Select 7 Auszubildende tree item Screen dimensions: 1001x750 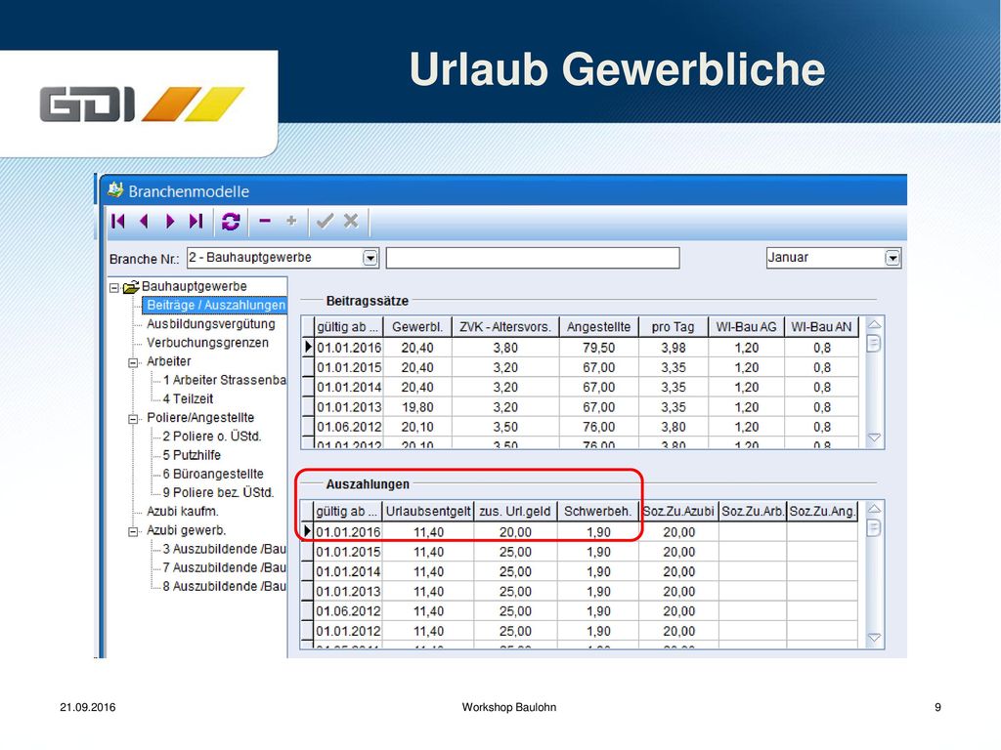point(224,567)
